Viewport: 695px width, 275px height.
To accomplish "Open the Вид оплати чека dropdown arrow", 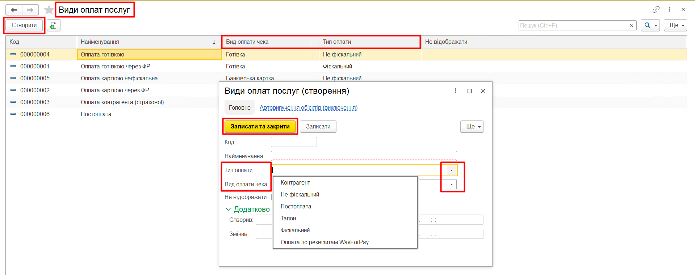I will click(x=452, y=184).
